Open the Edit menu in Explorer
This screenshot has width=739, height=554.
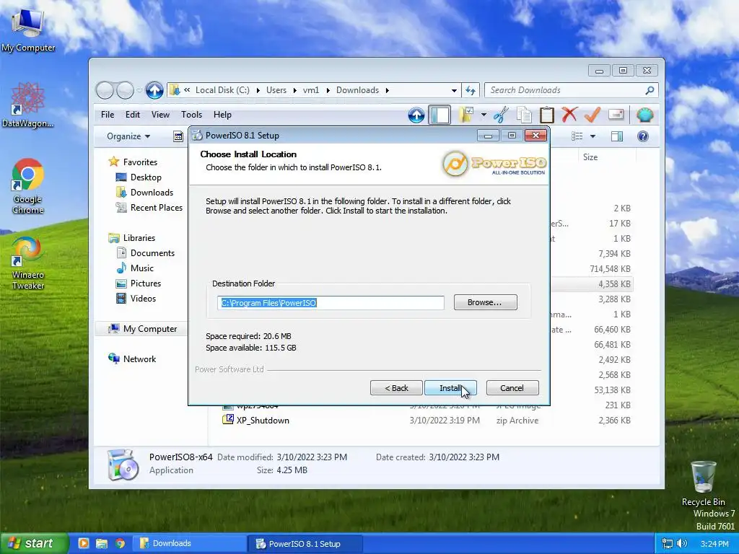click(x=133, y=115)
